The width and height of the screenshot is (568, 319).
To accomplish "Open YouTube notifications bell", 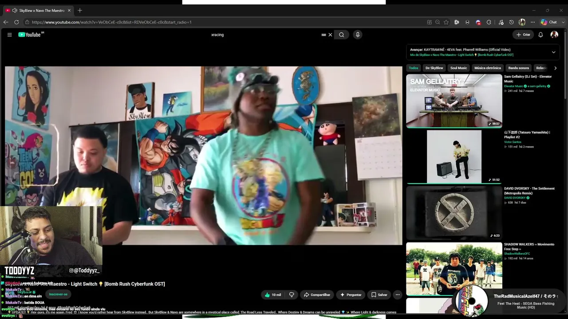I will click(x=540, y=35).
